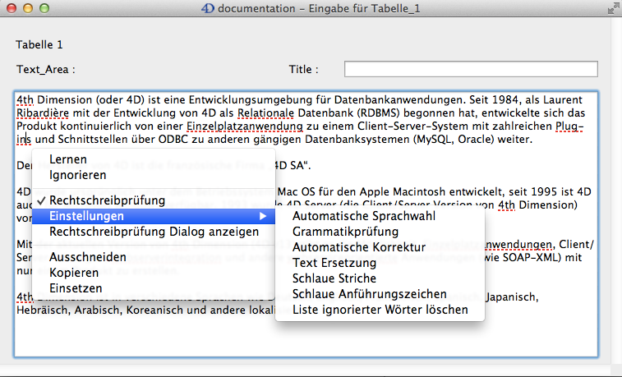
Task: Choose Kopieren in the context menu
Action: pyautogui.click(x=75, y=273)
